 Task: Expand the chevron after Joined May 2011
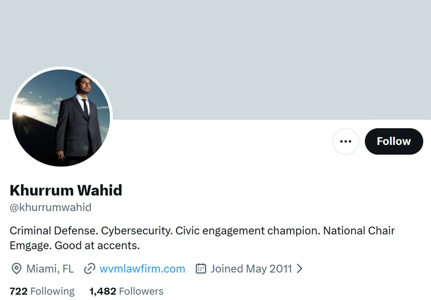(300, 268)
